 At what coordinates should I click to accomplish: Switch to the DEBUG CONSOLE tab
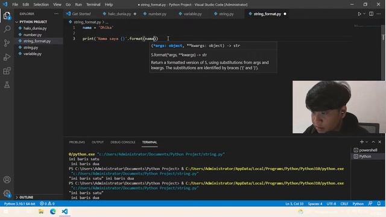pos(122,142)
